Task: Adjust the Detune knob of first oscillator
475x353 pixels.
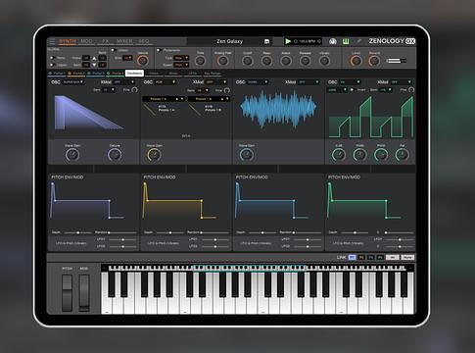Action: pyautogui.click(x=115, y=155)
